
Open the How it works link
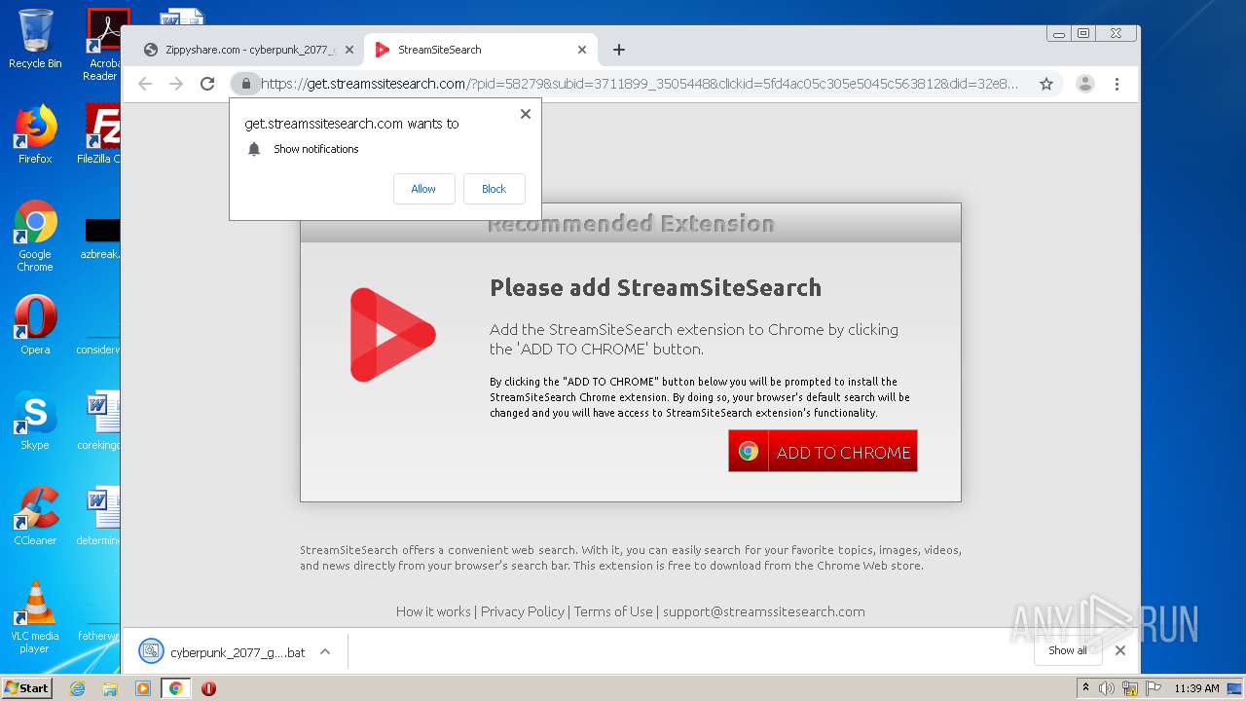pyautogui.click(x=433, y=611)
